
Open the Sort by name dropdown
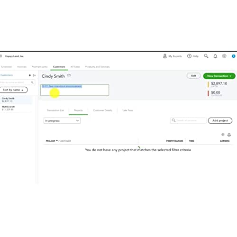point(13,90)
